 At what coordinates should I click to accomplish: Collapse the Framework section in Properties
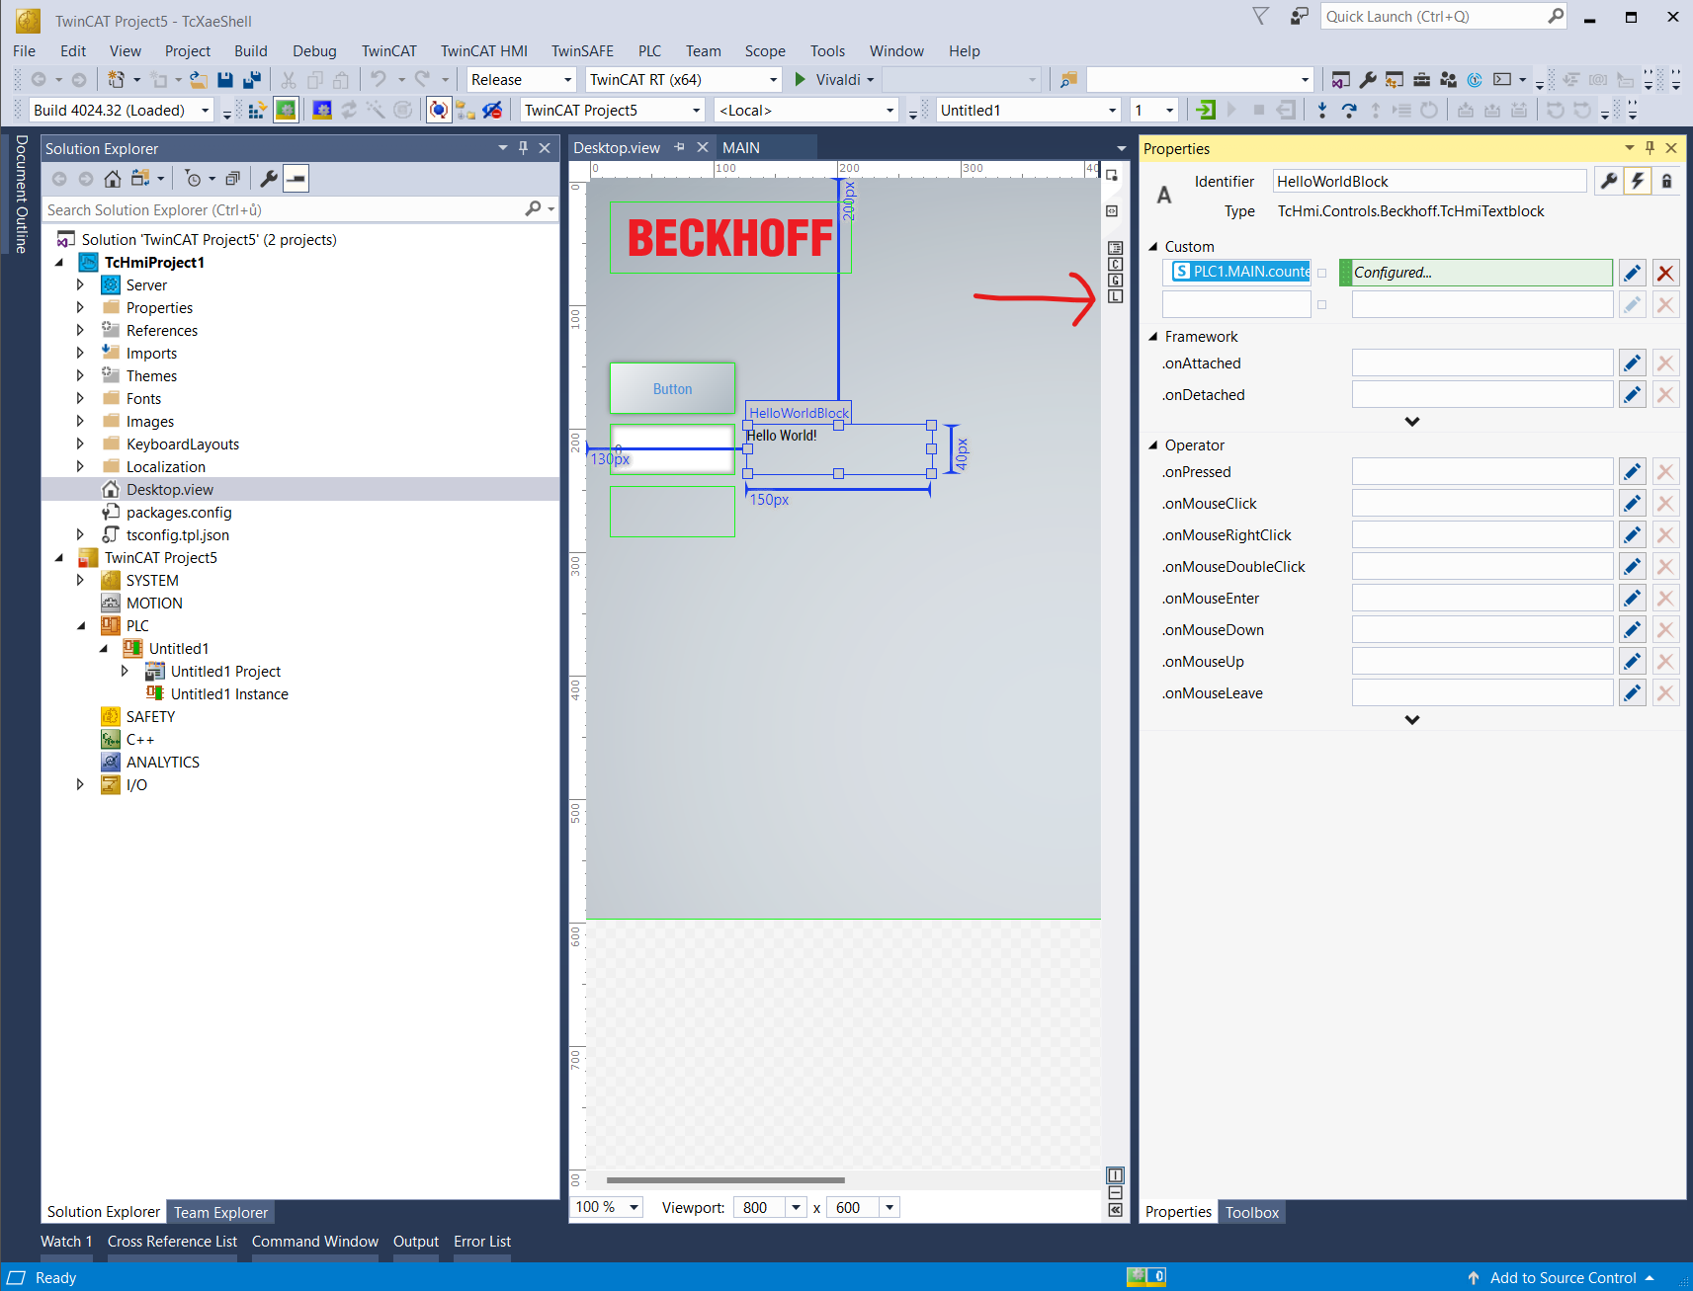click(1152, 337)
